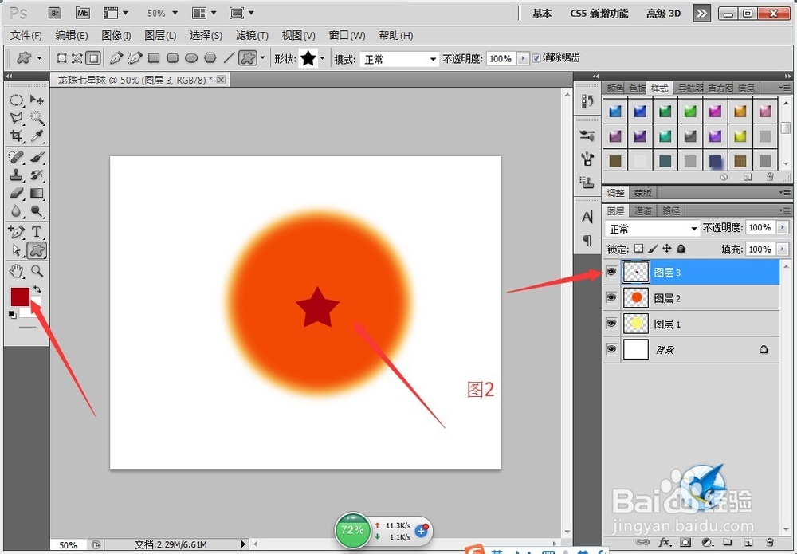This screenshot has width=797, height=554.
Task: Open the 文件(F) menu
Action: (x=26, y=35)
